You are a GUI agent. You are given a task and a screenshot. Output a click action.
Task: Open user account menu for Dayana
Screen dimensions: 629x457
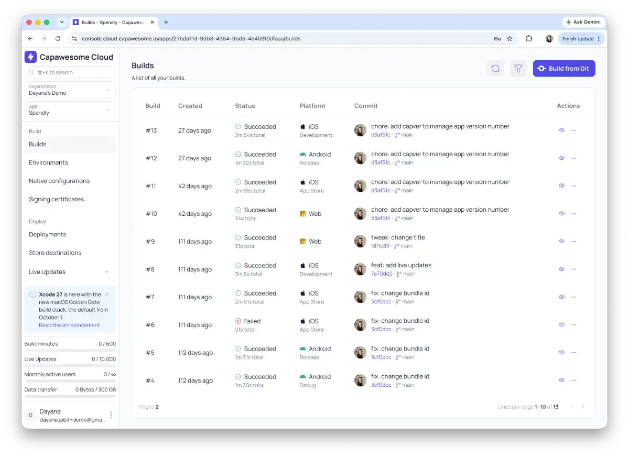click(x=111, y=415)
